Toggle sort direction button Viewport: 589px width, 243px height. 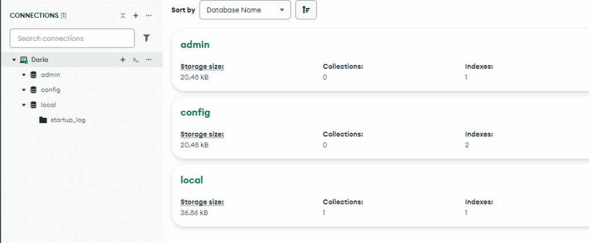pos(305,10)
